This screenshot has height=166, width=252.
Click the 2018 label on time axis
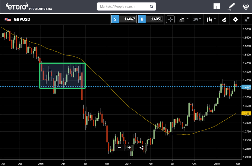[217, 164]
